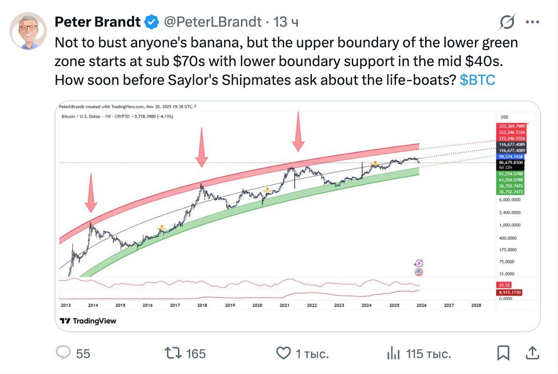Click the $BTC cashtag link
558x374 pixels.
(477, 80)
